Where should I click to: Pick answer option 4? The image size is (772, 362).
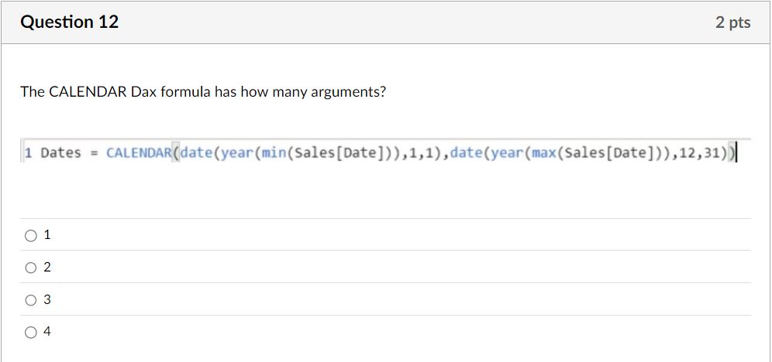pos(31,333)
